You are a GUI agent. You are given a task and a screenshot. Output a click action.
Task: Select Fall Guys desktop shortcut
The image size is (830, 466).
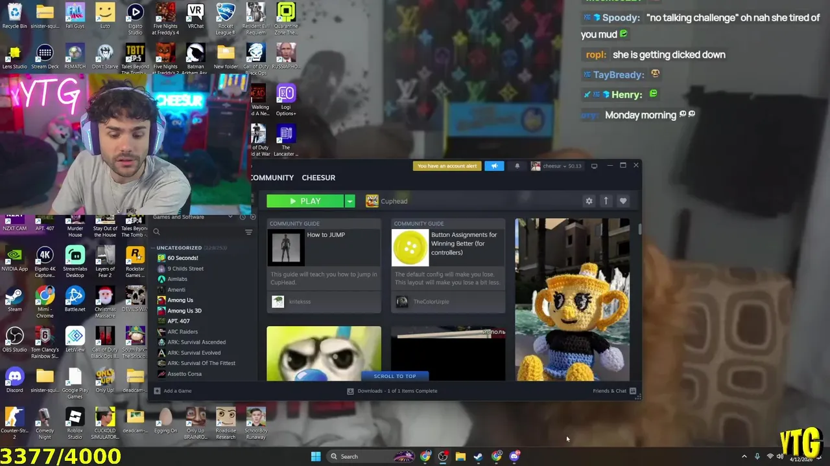pos(75,17)
